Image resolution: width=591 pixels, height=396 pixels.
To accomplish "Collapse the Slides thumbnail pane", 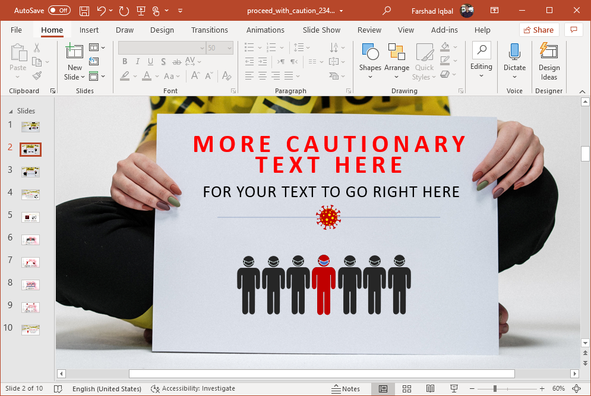I will coord(10,111).
